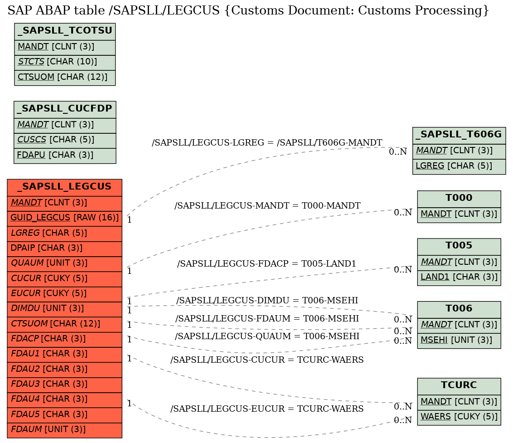The width and height of the screenshot is (513, 443).
Task: Click MANDT field in T006 table
Action: 459,326
